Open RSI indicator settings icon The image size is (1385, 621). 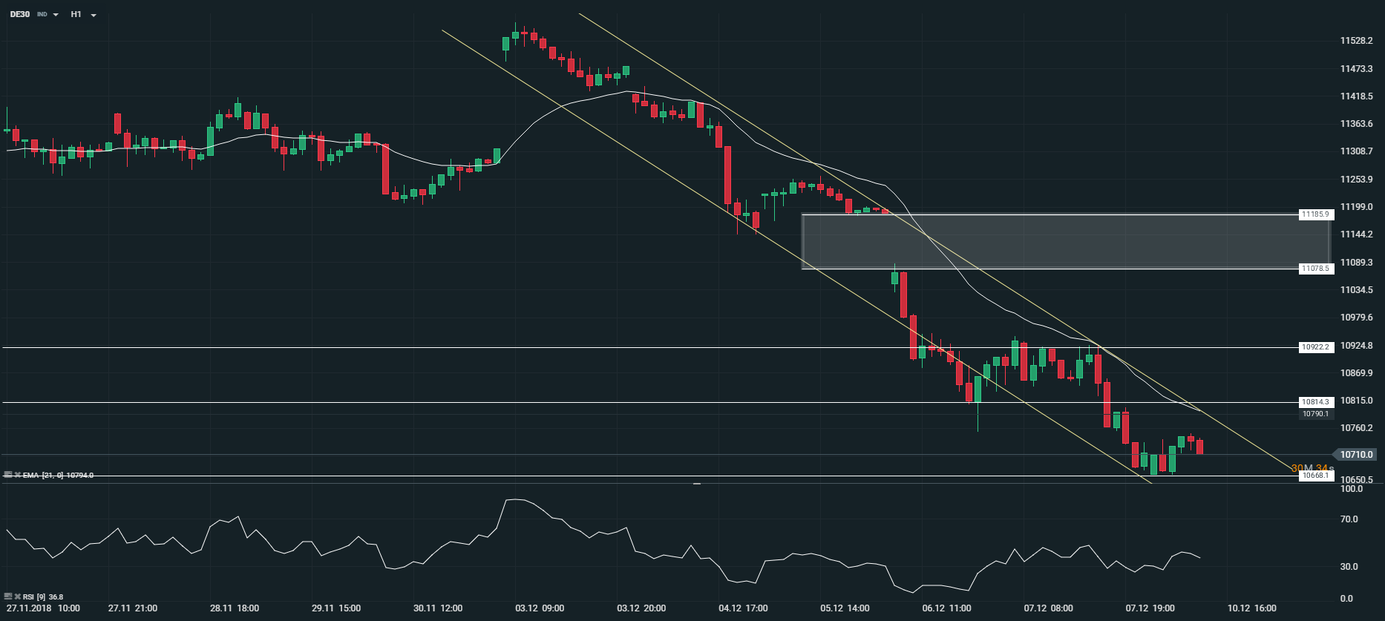[x=8, y=597]
